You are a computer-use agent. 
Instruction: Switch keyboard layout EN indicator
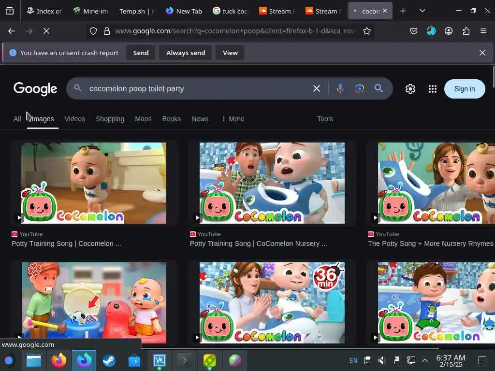pos(353,360)
